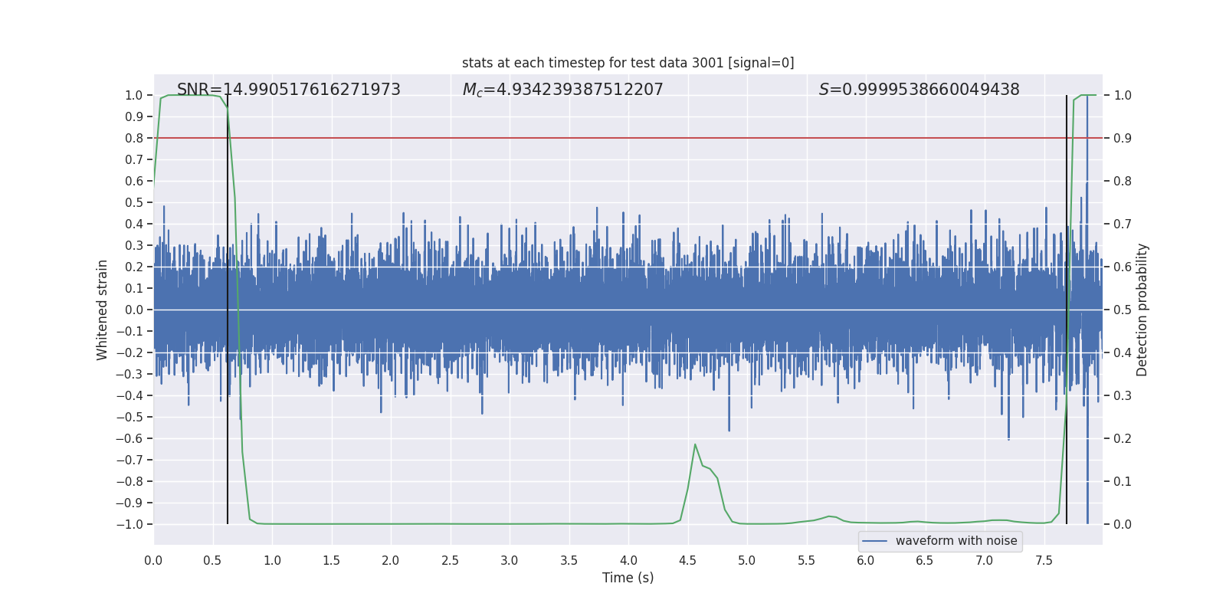Click the 0.0 tick on the Time axis
This screenshot has width=1226, height=613.
pyautogui.click(x=153, y=560)
